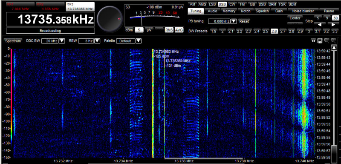Select the RX3 receiver box
This screenshot has width=341, height=164.
tap(80, 7)
